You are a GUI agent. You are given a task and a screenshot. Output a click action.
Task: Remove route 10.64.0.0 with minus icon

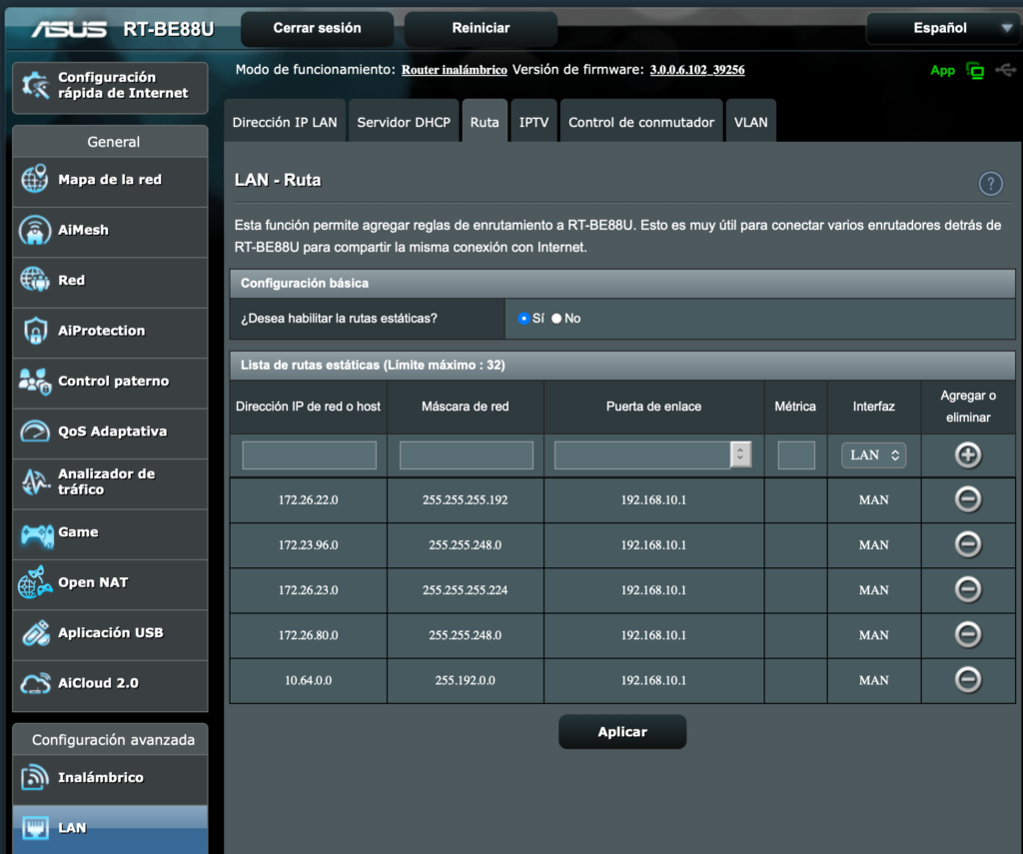[968, 680]
